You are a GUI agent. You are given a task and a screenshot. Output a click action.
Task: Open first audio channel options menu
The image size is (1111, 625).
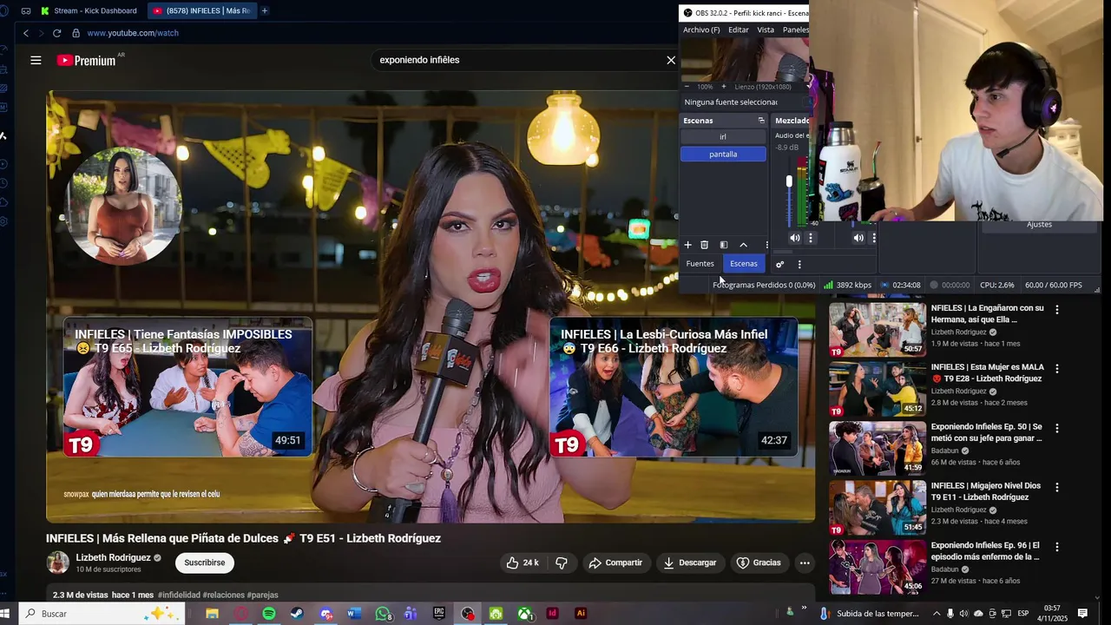[x=811, y=238]
